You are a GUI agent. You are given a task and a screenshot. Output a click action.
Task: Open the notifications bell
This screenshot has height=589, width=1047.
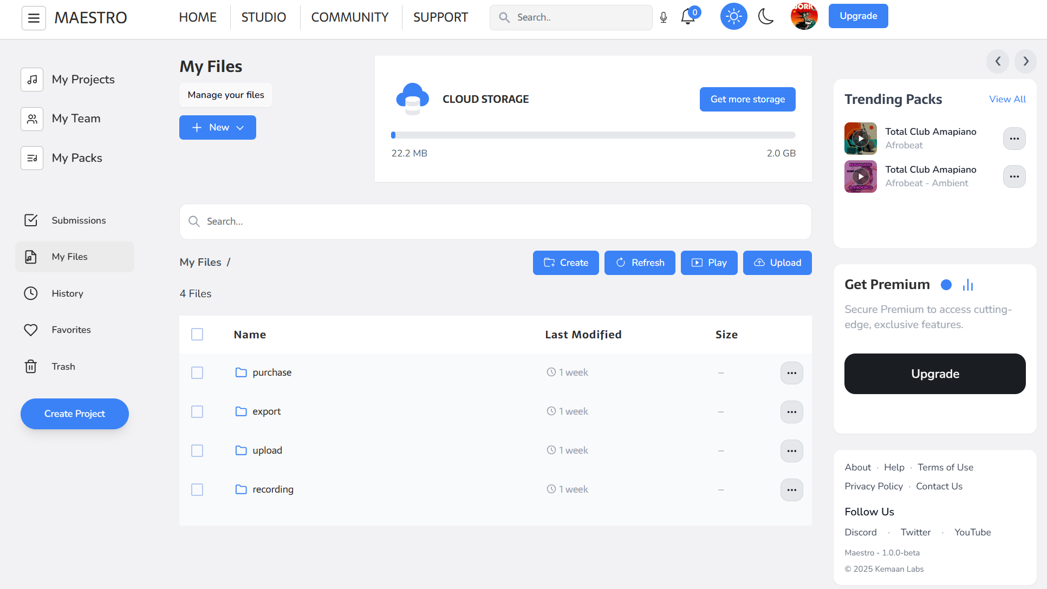tap(687, 17)
